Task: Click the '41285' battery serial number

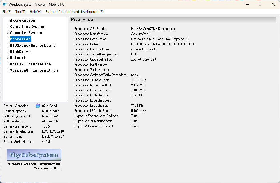Action: pos(46,142)
